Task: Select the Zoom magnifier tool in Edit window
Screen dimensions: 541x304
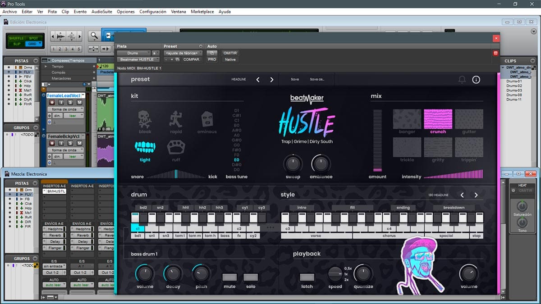Action: (x=94, y=36)
